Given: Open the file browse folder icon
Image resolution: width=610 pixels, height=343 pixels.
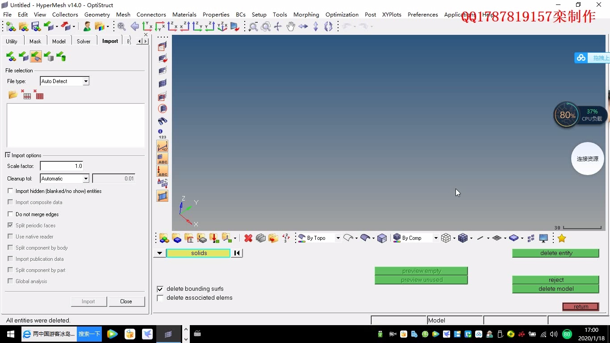Looking at the screenshot, I should 13,95.
